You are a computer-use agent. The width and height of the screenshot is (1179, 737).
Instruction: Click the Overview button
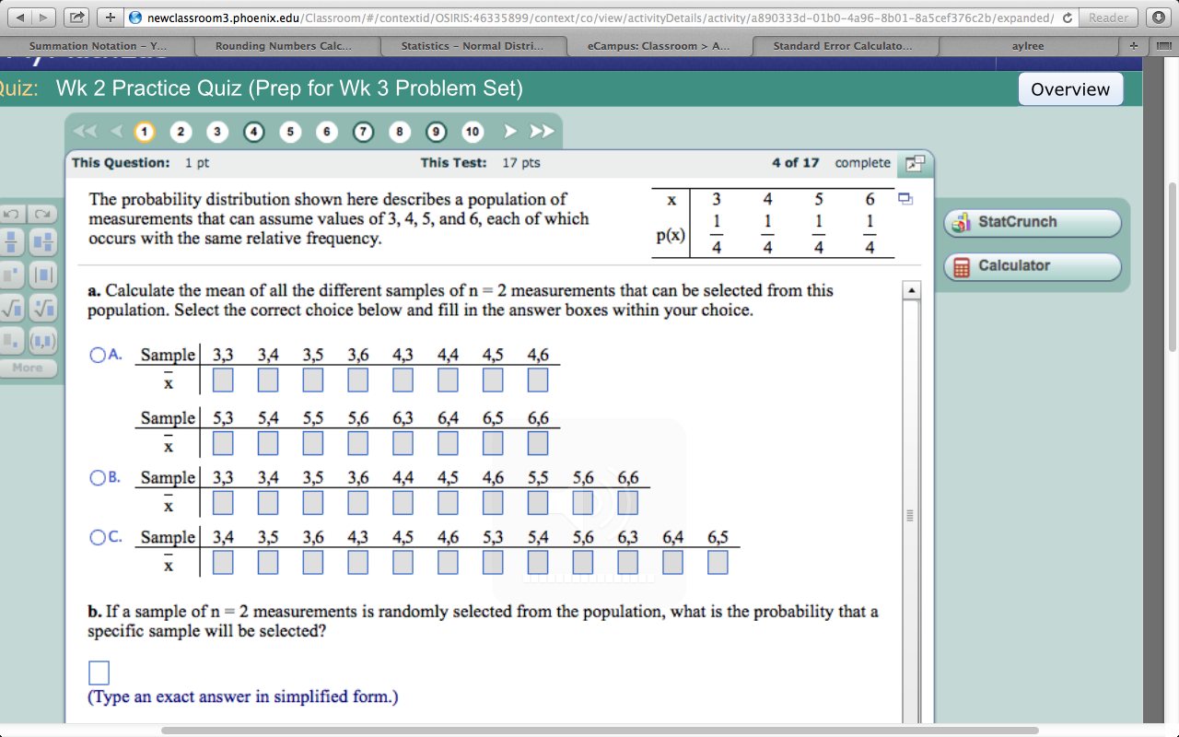(x=1070, y=89)
